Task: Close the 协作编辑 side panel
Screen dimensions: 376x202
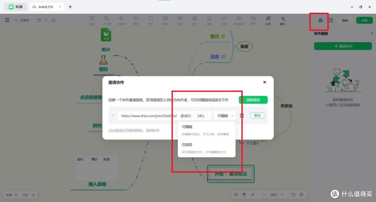Action: [x=372, y=33]
